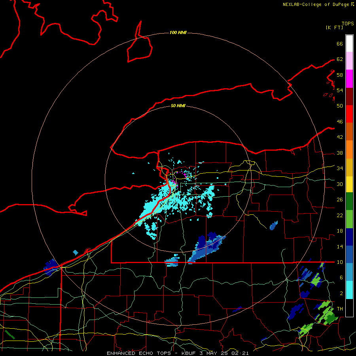Click the legend value '58'
Screen dimensions: 356x356
(x=340, y=75)
